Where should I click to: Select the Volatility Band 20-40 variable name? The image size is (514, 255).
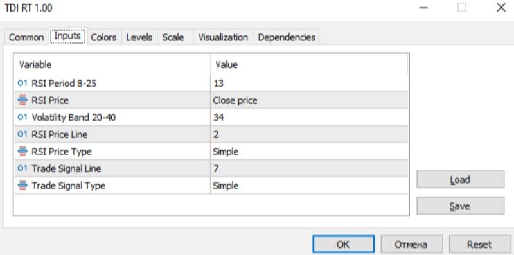(73, 118)
